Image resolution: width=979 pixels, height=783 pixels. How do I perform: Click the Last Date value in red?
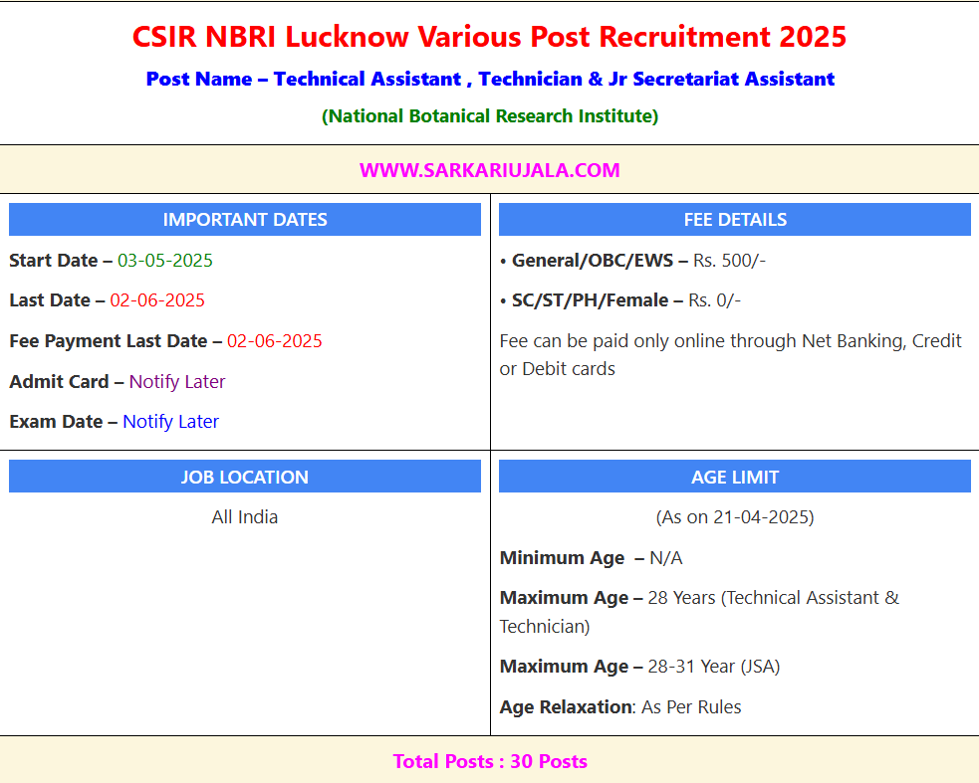click(x=157, y=300)
